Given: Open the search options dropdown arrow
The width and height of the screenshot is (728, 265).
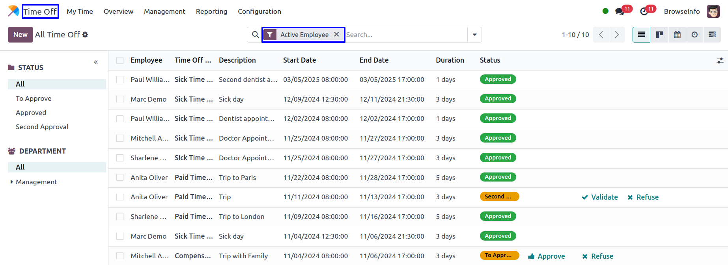Looking at the screenshot, I should point(474,35).
